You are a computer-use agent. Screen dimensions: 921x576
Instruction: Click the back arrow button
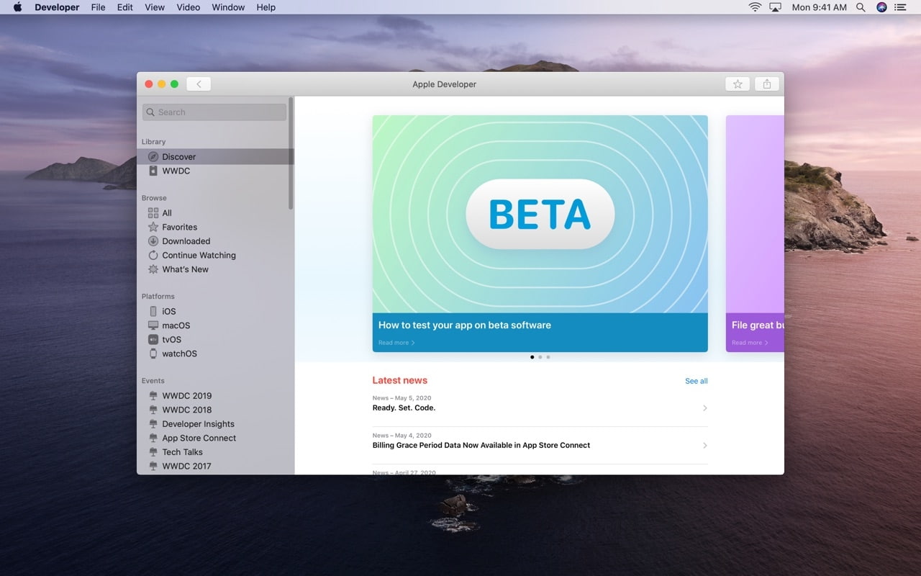pyautogui.click(x=199, y=84)
